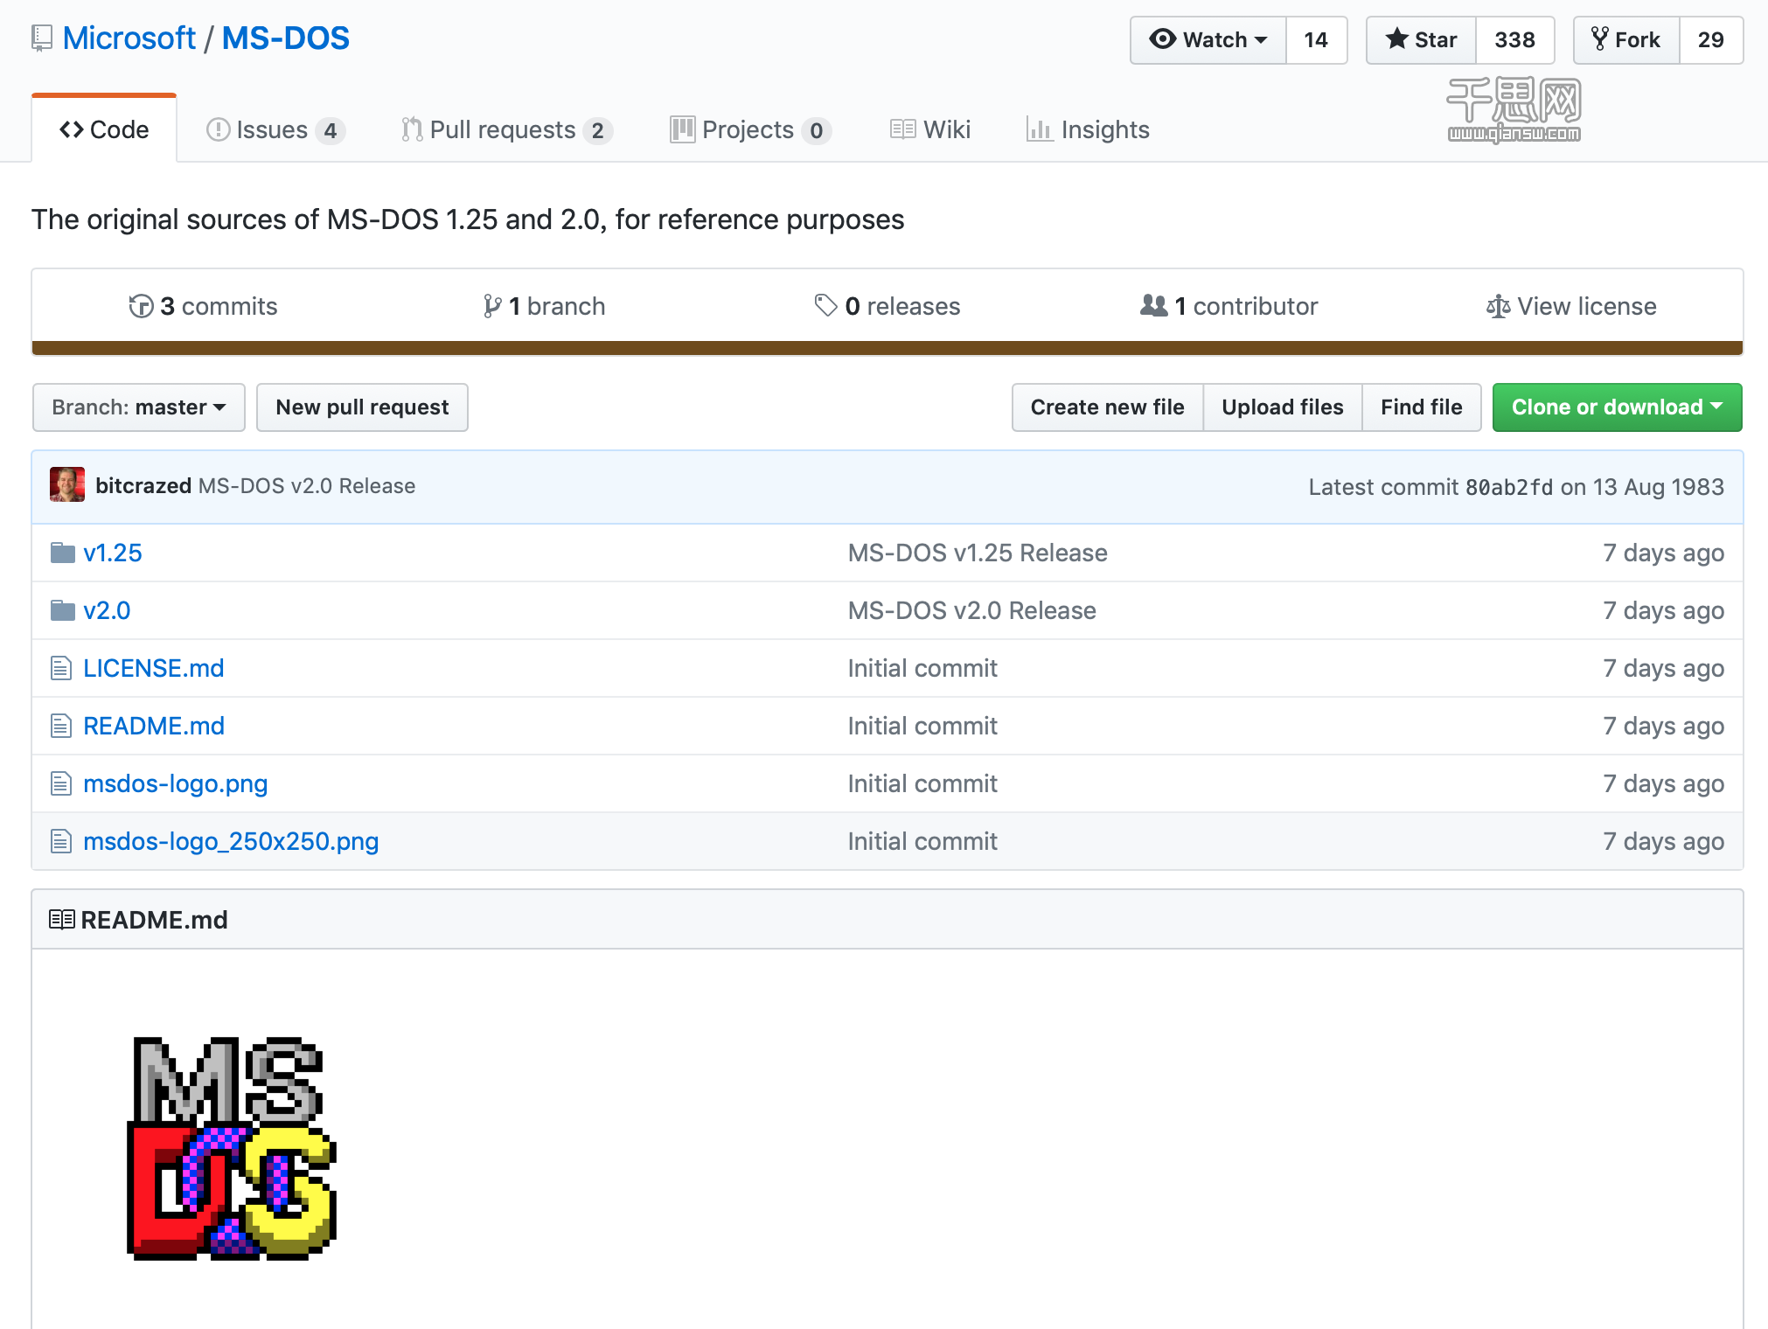Open the v2.0 folder
The image size is (1768, 1329).
tap(108, 610)
